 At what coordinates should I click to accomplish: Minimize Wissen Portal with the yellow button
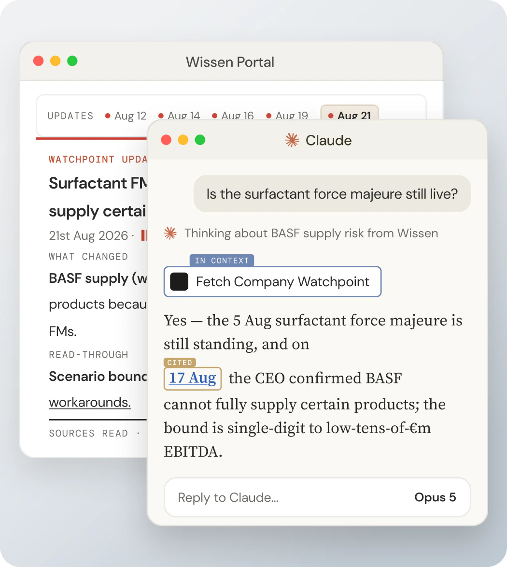click(x=55, y=61)
